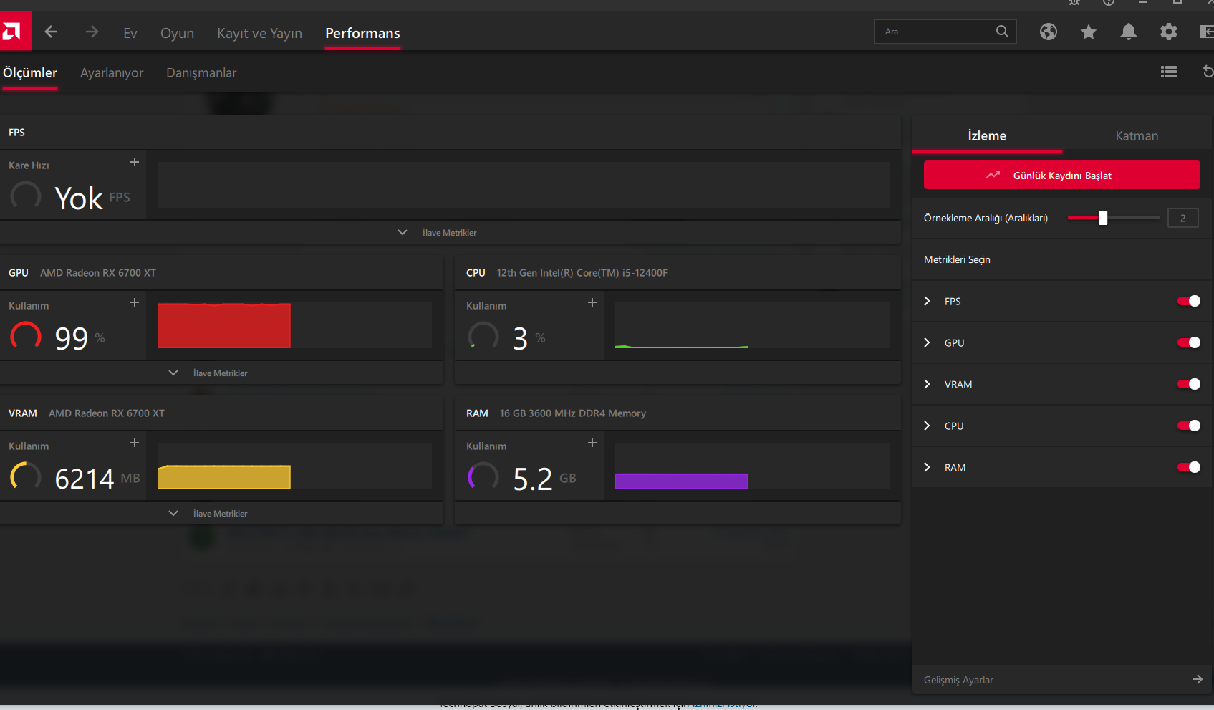Select the Performans tab
1214x710 pixels.
362,33
